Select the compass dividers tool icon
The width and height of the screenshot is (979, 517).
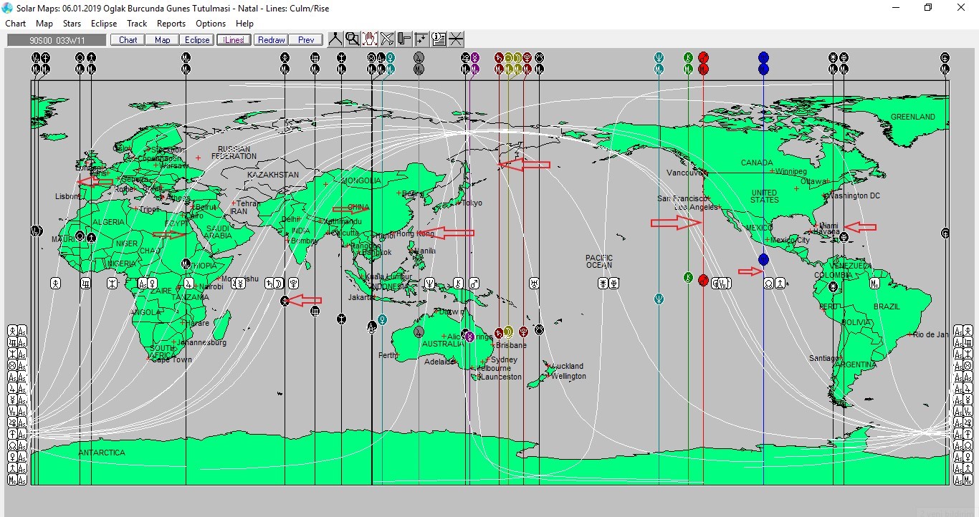point(335,39)
